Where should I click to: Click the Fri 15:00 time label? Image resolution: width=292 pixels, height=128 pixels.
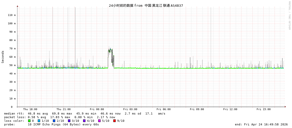(264, 109)
